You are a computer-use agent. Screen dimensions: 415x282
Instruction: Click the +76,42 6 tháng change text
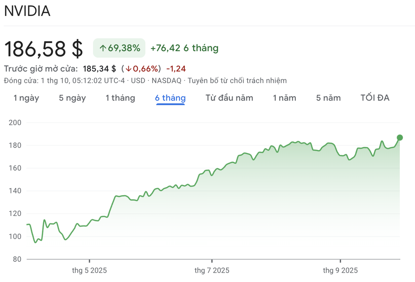[184, 48]
